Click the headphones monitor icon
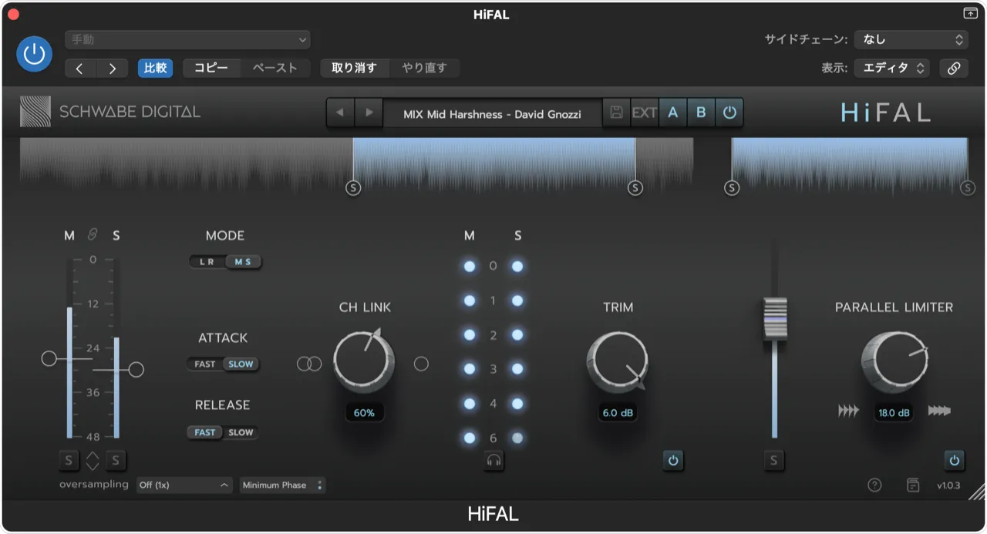987x534 pixels. [x=494, y=461]
